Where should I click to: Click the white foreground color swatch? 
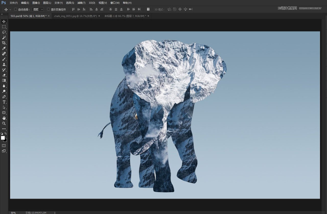click(3, 138)
